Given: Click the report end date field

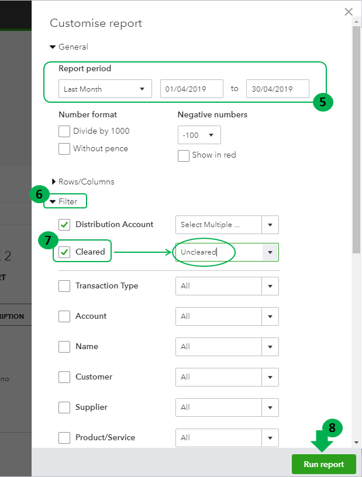Looking at the screenshot, I should coord(277,89).
